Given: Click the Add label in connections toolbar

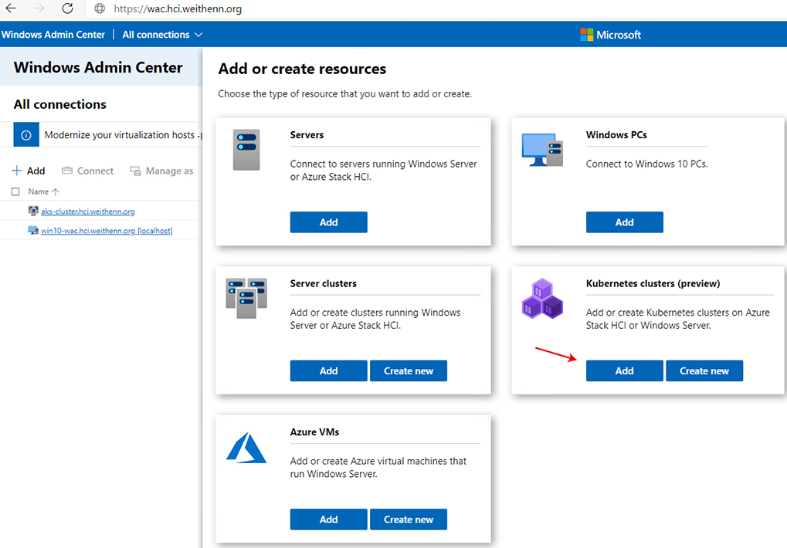Looking at the screenshot, I should (x=36, y=171).
